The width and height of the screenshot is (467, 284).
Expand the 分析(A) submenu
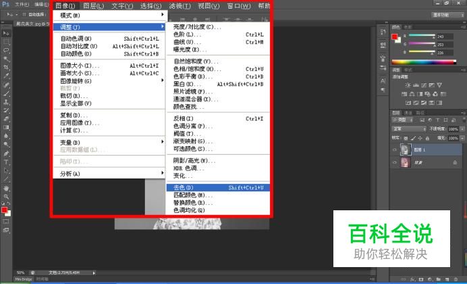click(x=110, y=174)
